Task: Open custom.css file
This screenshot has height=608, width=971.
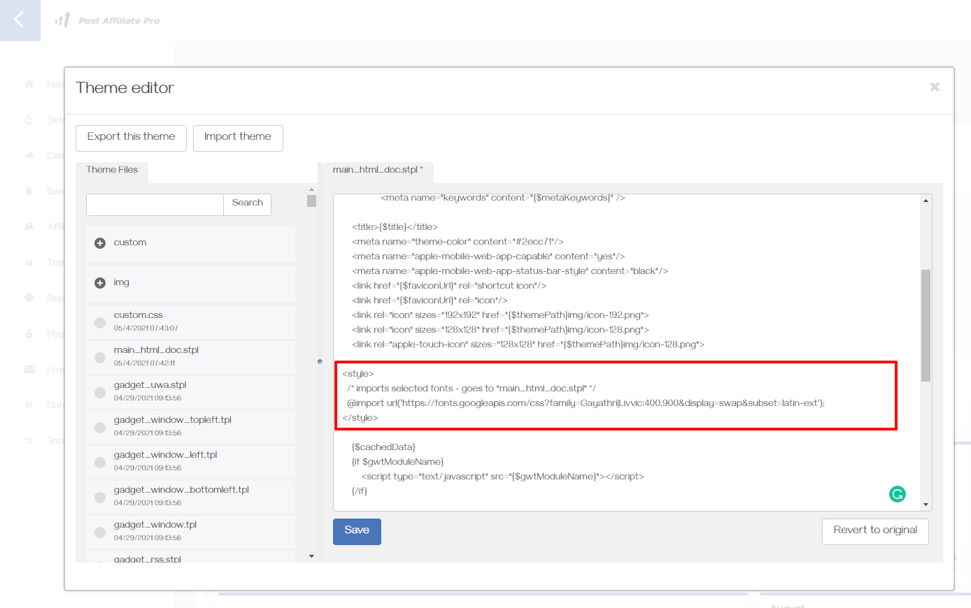Action: tap(190, 321)
